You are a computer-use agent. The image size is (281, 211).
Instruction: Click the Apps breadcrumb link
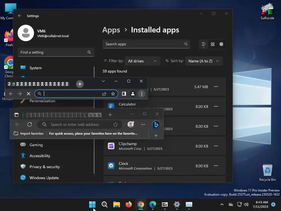click(111, 30)
